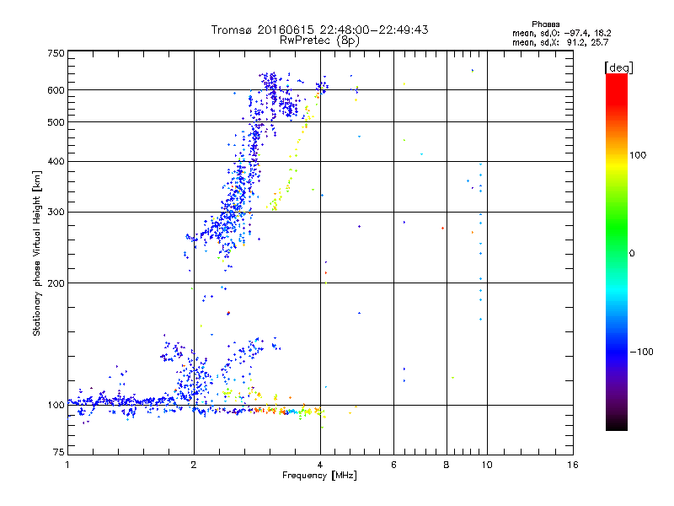Click the y-axis tick label '100'
Image resolution: width=674 pixels, height=506 pixels.
(x=56, y=406)
